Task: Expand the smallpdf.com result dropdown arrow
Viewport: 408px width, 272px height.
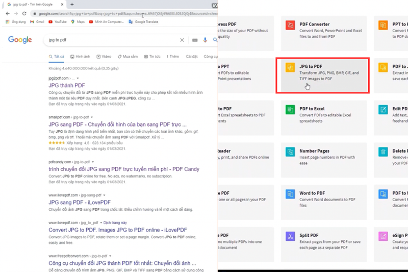Action: 92,117
